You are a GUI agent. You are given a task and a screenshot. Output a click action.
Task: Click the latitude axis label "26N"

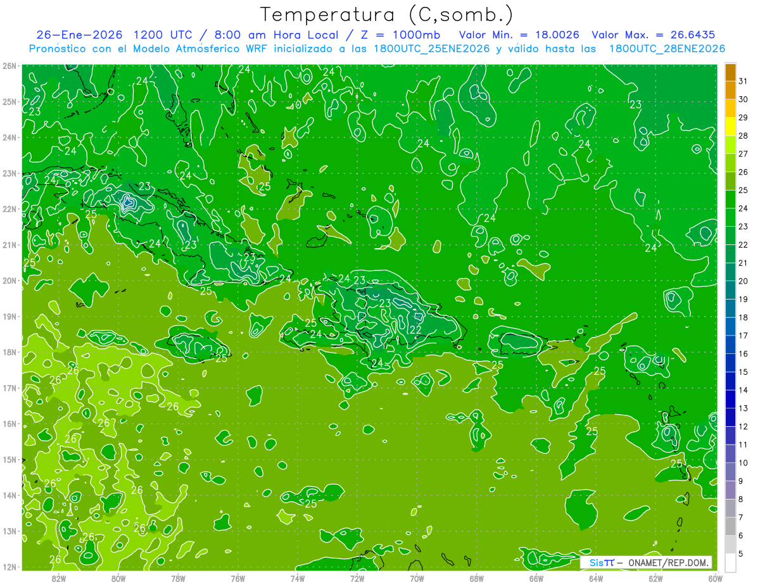[9, 66]
